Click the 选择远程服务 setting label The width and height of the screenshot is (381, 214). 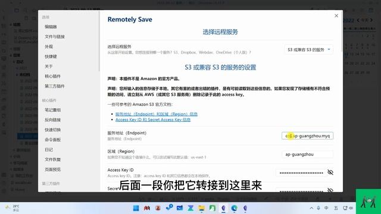click(x=119, y=46)
